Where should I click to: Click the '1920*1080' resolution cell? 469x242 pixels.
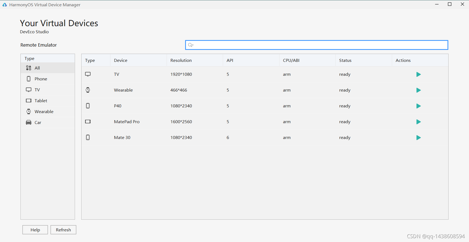pyautogui.click(x=181, y=74)
